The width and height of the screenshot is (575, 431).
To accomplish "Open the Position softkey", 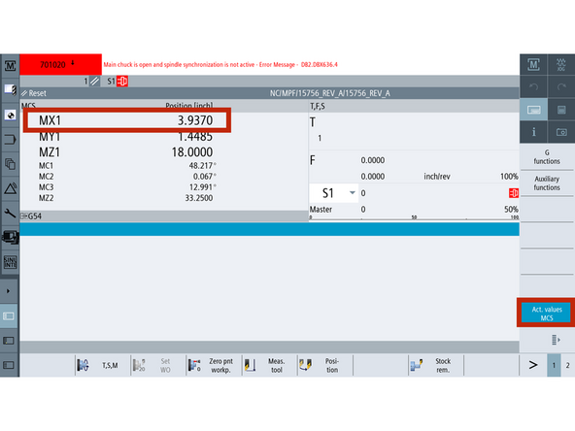I will (325, 365).
